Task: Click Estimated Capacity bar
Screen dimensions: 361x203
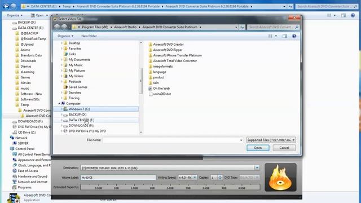Action: [x=170, y=187]
